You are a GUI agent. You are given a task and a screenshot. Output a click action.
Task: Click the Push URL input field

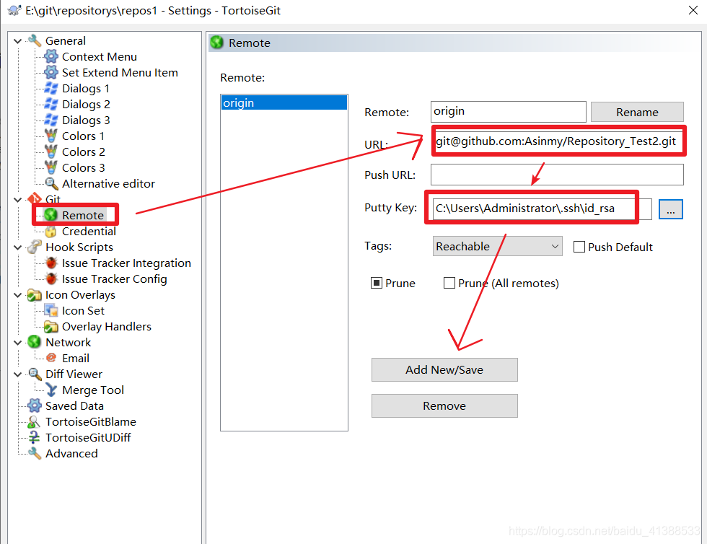557,175
